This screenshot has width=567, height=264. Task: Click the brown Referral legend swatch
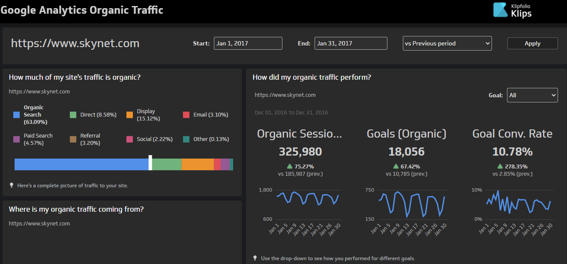(73, 139)
